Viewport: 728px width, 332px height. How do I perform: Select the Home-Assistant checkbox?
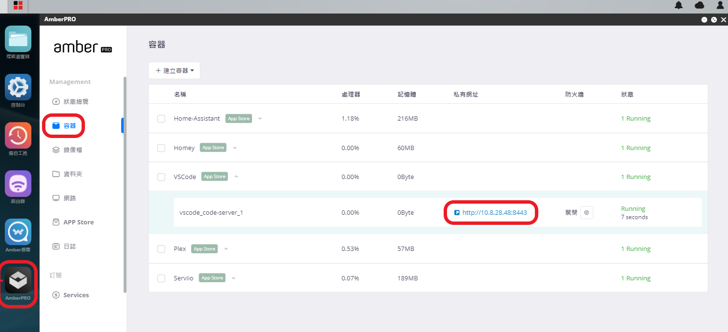(x=161, y=119)
